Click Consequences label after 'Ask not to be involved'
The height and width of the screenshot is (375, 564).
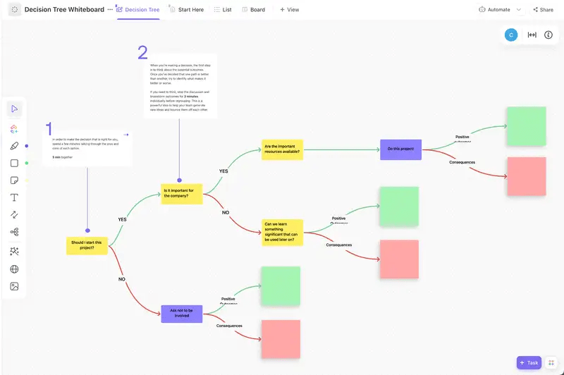(229, 326)
